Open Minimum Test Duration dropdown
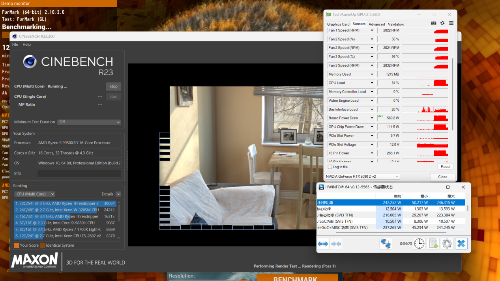500x281 pixels. point(89,122)
